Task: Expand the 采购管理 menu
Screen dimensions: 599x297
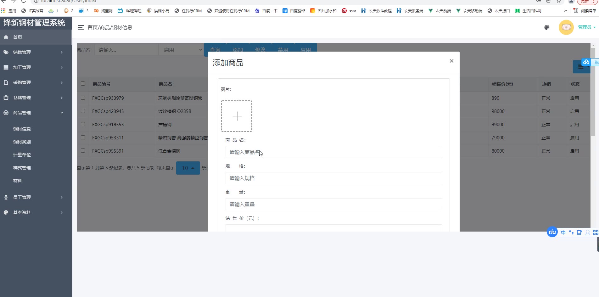Action: point(36,82)
